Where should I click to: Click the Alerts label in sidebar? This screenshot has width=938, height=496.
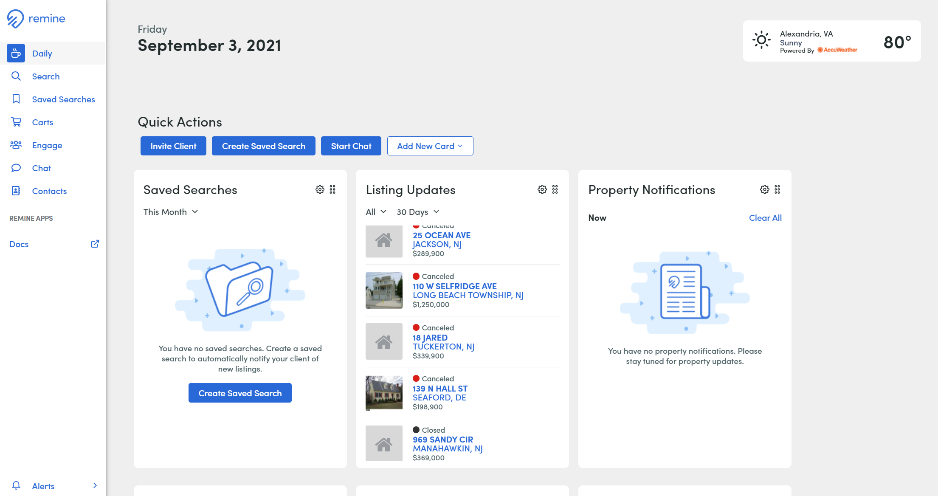click(43, 486)
